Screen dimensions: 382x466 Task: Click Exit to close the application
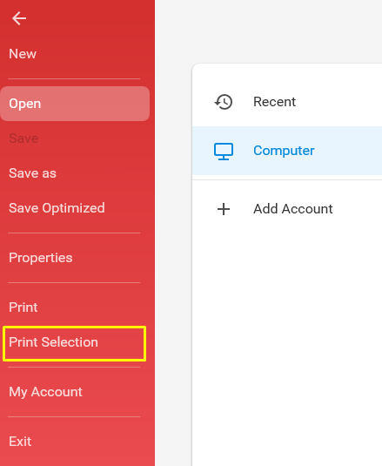pos(20,442)
